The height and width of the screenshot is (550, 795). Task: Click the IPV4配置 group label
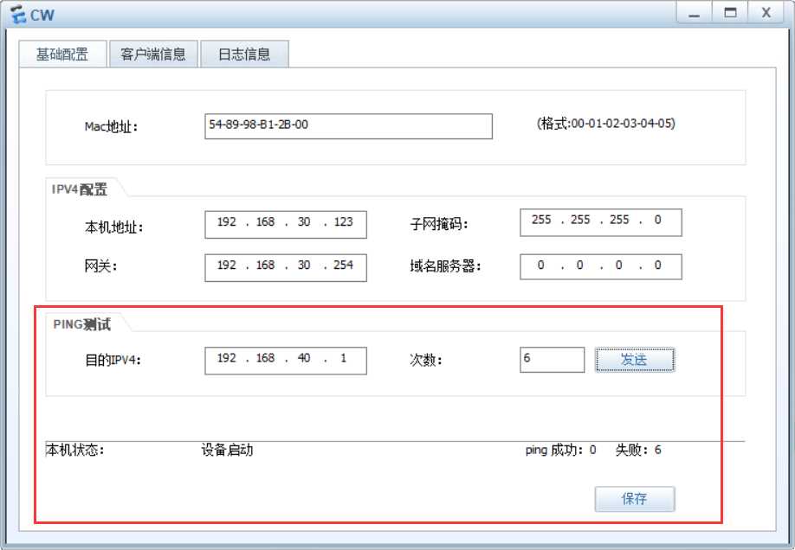[x=80, y=189]
